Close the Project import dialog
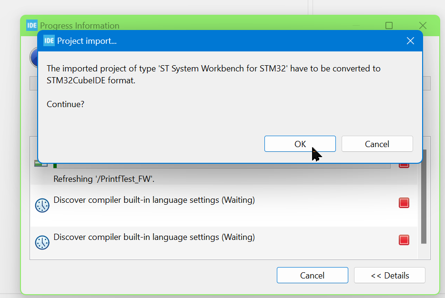This screenshot has width=445, height=298. [x=410, y=40]
